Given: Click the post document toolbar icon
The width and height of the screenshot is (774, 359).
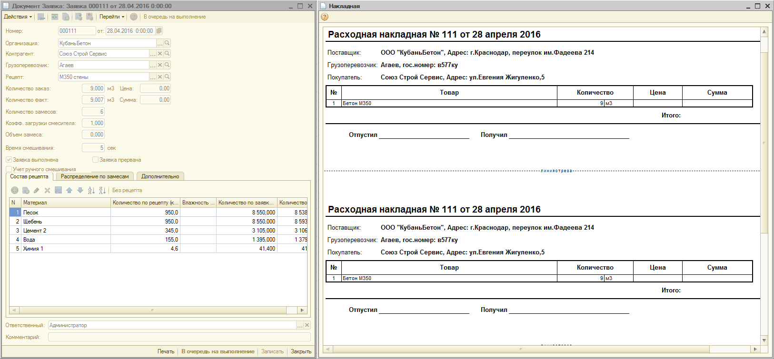Looking at the screenshot, I should (x=79, y=17).
